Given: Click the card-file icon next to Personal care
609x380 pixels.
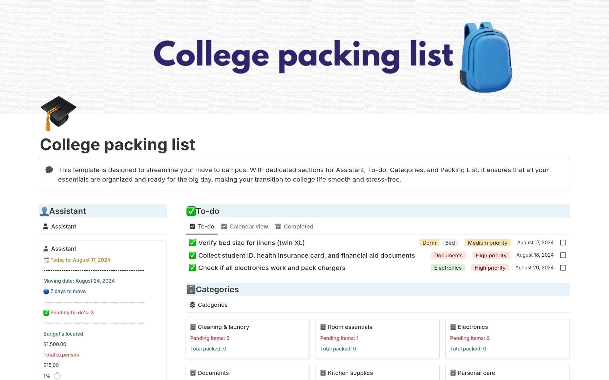Looking at the screenshot, I should [453, 373].
